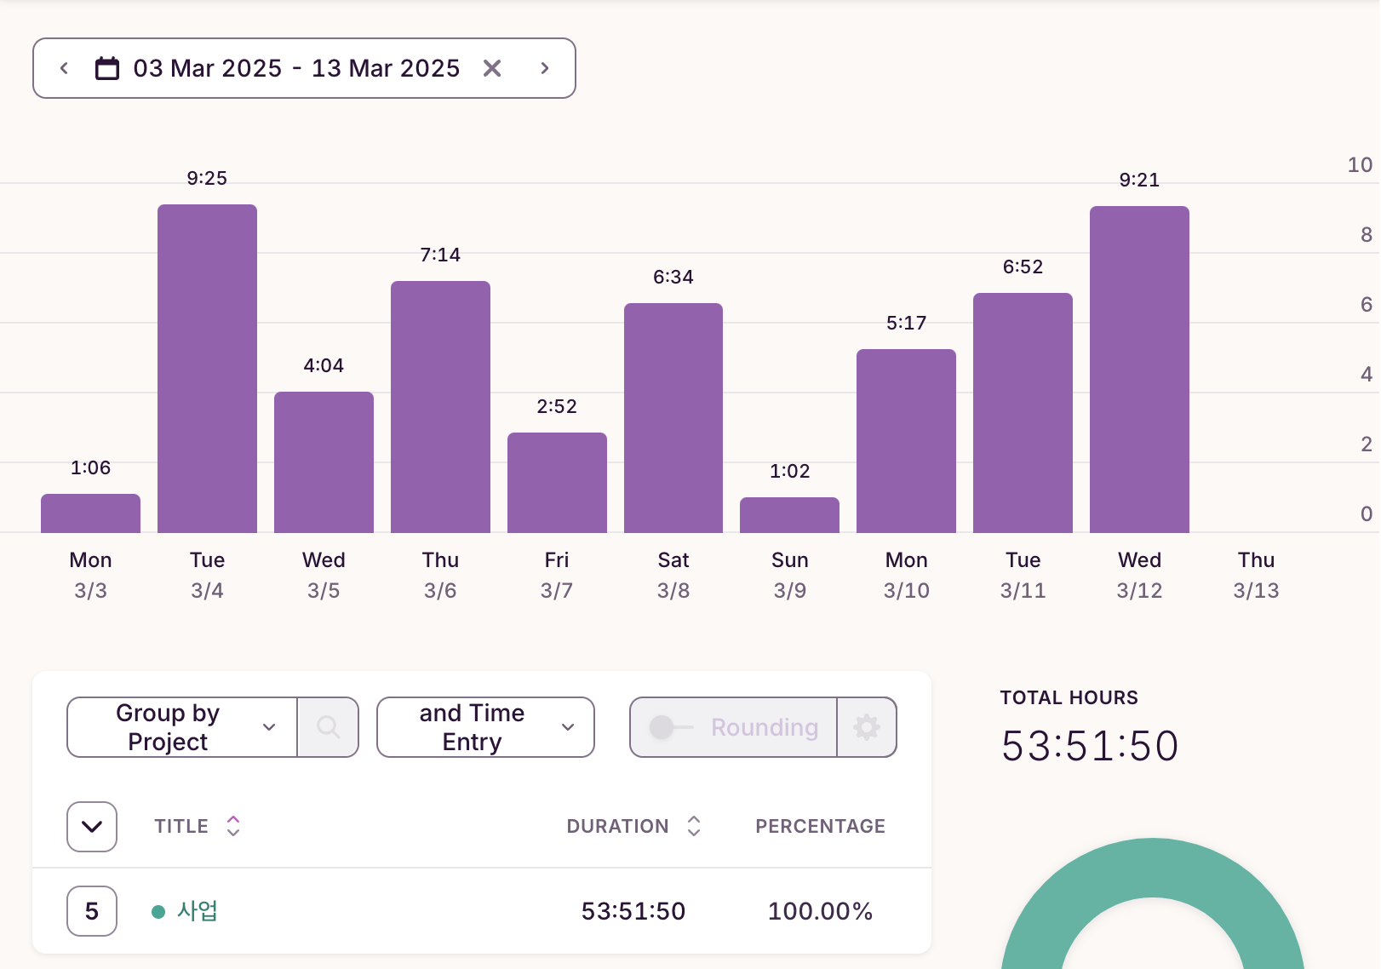Toggle the Rounding switch
Viewport: 1381px width, 969px height.
[671, 727]
